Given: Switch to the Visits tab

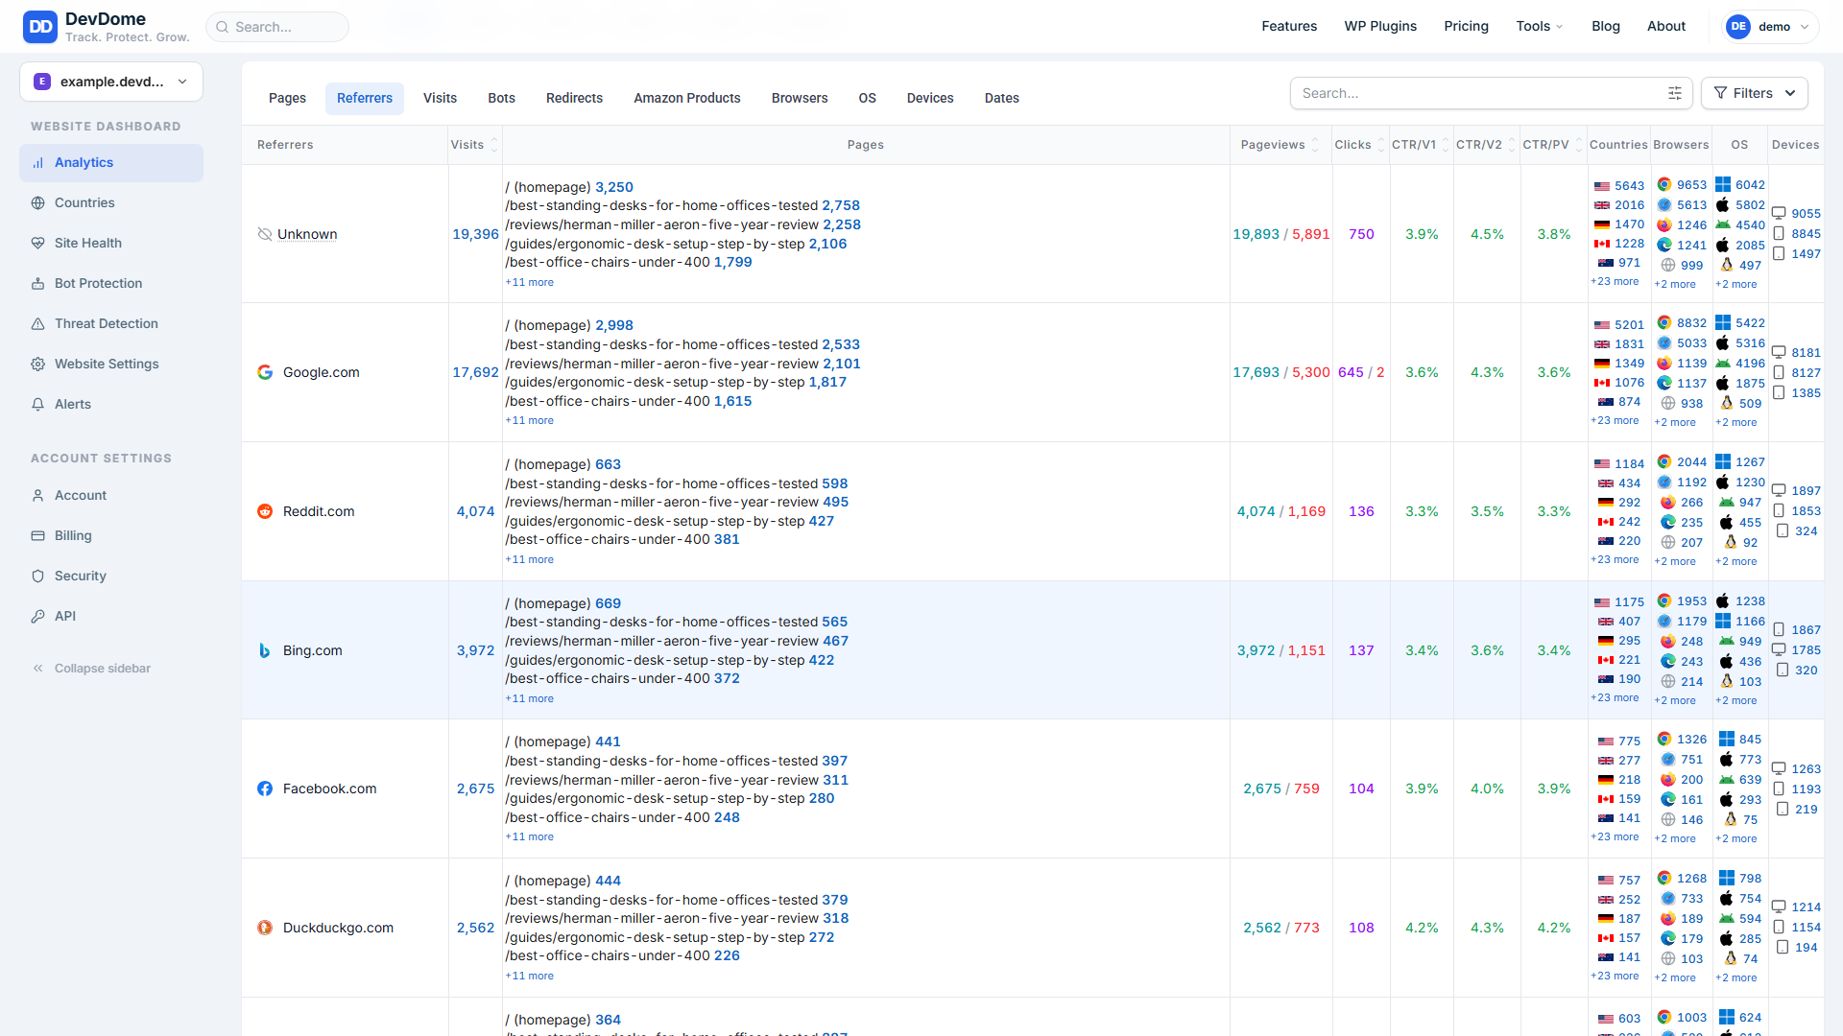Looking at the screenshot, I should 441,99.
